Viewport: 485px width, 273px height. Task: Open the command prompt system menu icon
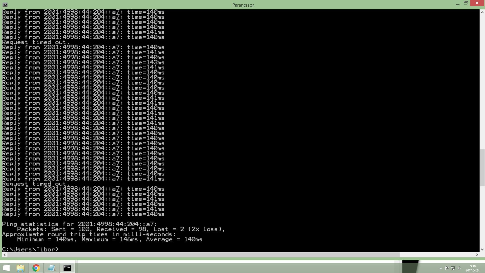[x=5, y=5]
